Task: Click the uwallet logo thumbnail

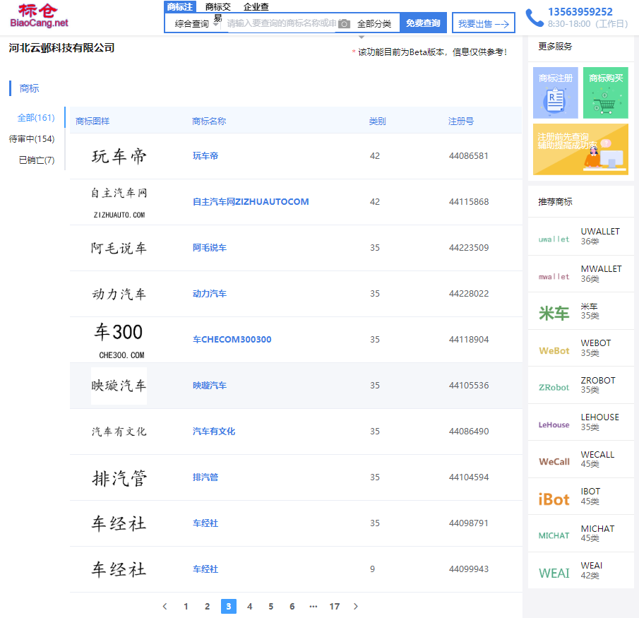Action: [554, 239]
